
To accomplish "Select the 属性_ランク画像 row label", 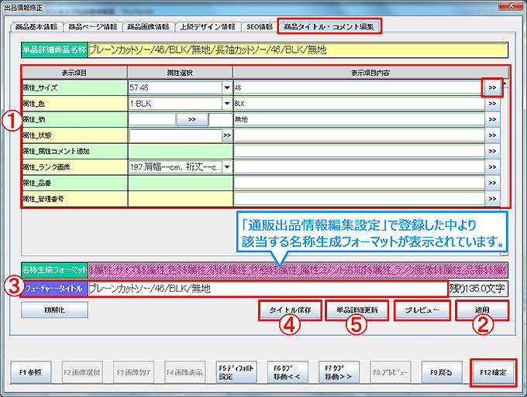I will coord(74,167).
